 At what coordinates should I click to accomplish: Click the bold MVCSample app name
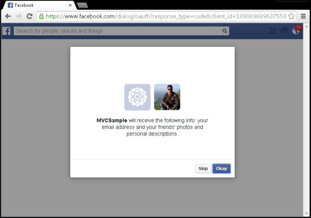tap(112, 120)
